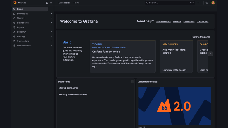Open Alerting in the sidebar menu

[x=21, y=36]
